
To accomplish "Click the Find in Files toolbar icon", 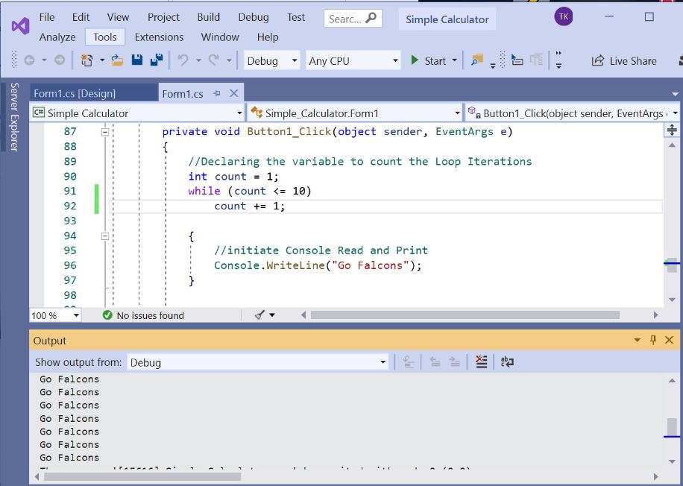I will 476,60.
